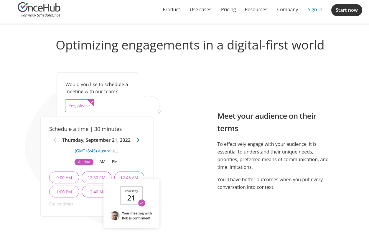Screen dimensions: 369x236
Task: Switch to the AM time filter
Action: tap(102, 162)
